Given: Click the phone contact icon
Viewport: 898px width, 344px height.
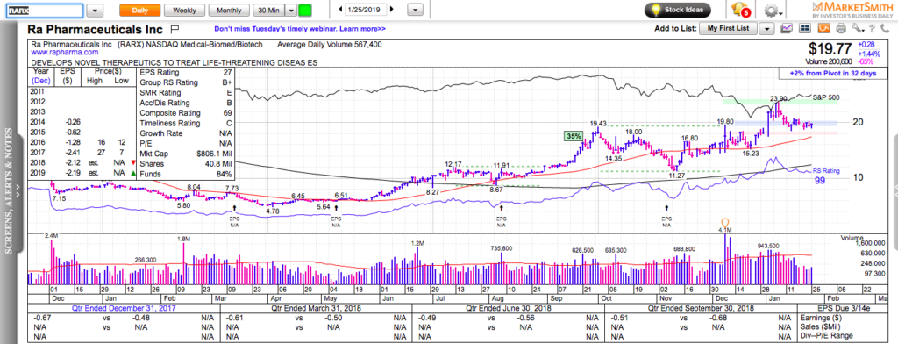Looking at the screenshot, I should [x=885, y=29].
